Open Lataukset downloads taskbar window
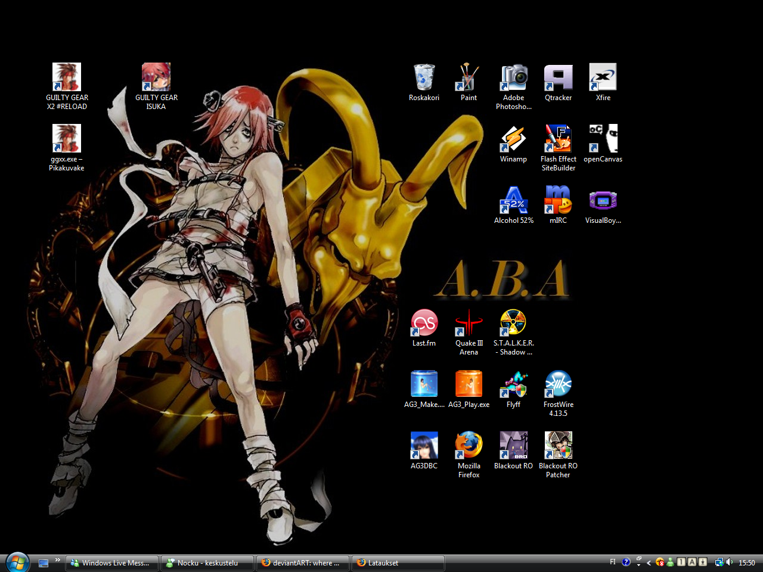763x572 pixels. click(x=398, y=563)
